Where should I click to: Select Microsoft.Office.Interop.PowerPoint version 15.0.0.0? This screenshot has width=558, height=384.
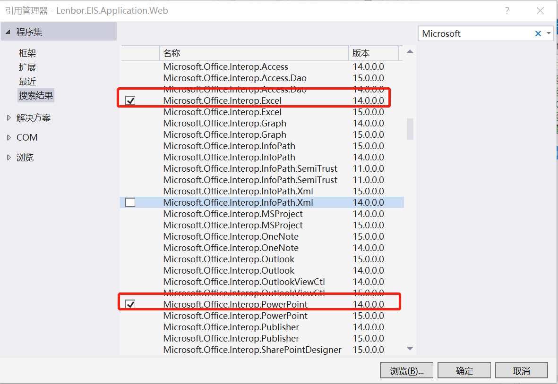[262, 316]
